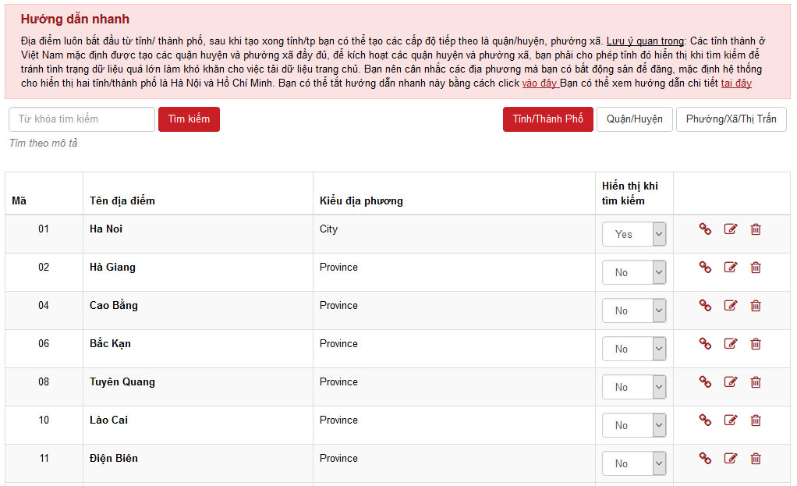This screenshot has height=486, width=797.
Task: Select the Tỉnh/Thành Phố tab
Action: click(x=547, y=119)
